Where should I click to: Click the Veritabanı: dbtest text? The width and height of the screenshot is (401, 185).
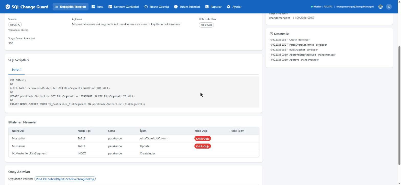pos(18,30)
